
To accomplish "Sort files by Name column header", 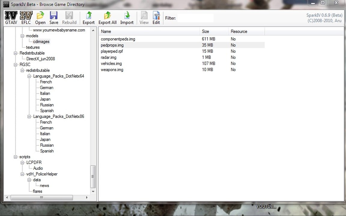I will point(149,31).
